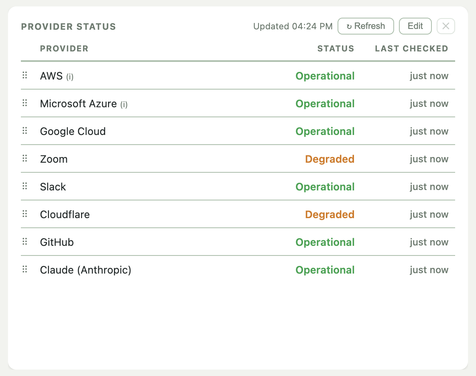
Task: Click the Operational status for Microsoft Azure
Action: point(325,104)
